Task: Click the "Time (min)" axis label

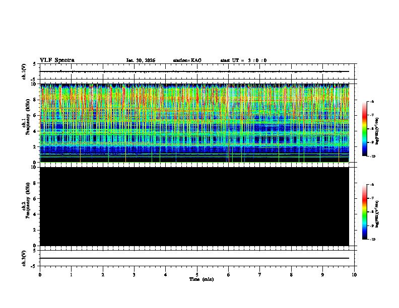Action: tap(202, 279)
